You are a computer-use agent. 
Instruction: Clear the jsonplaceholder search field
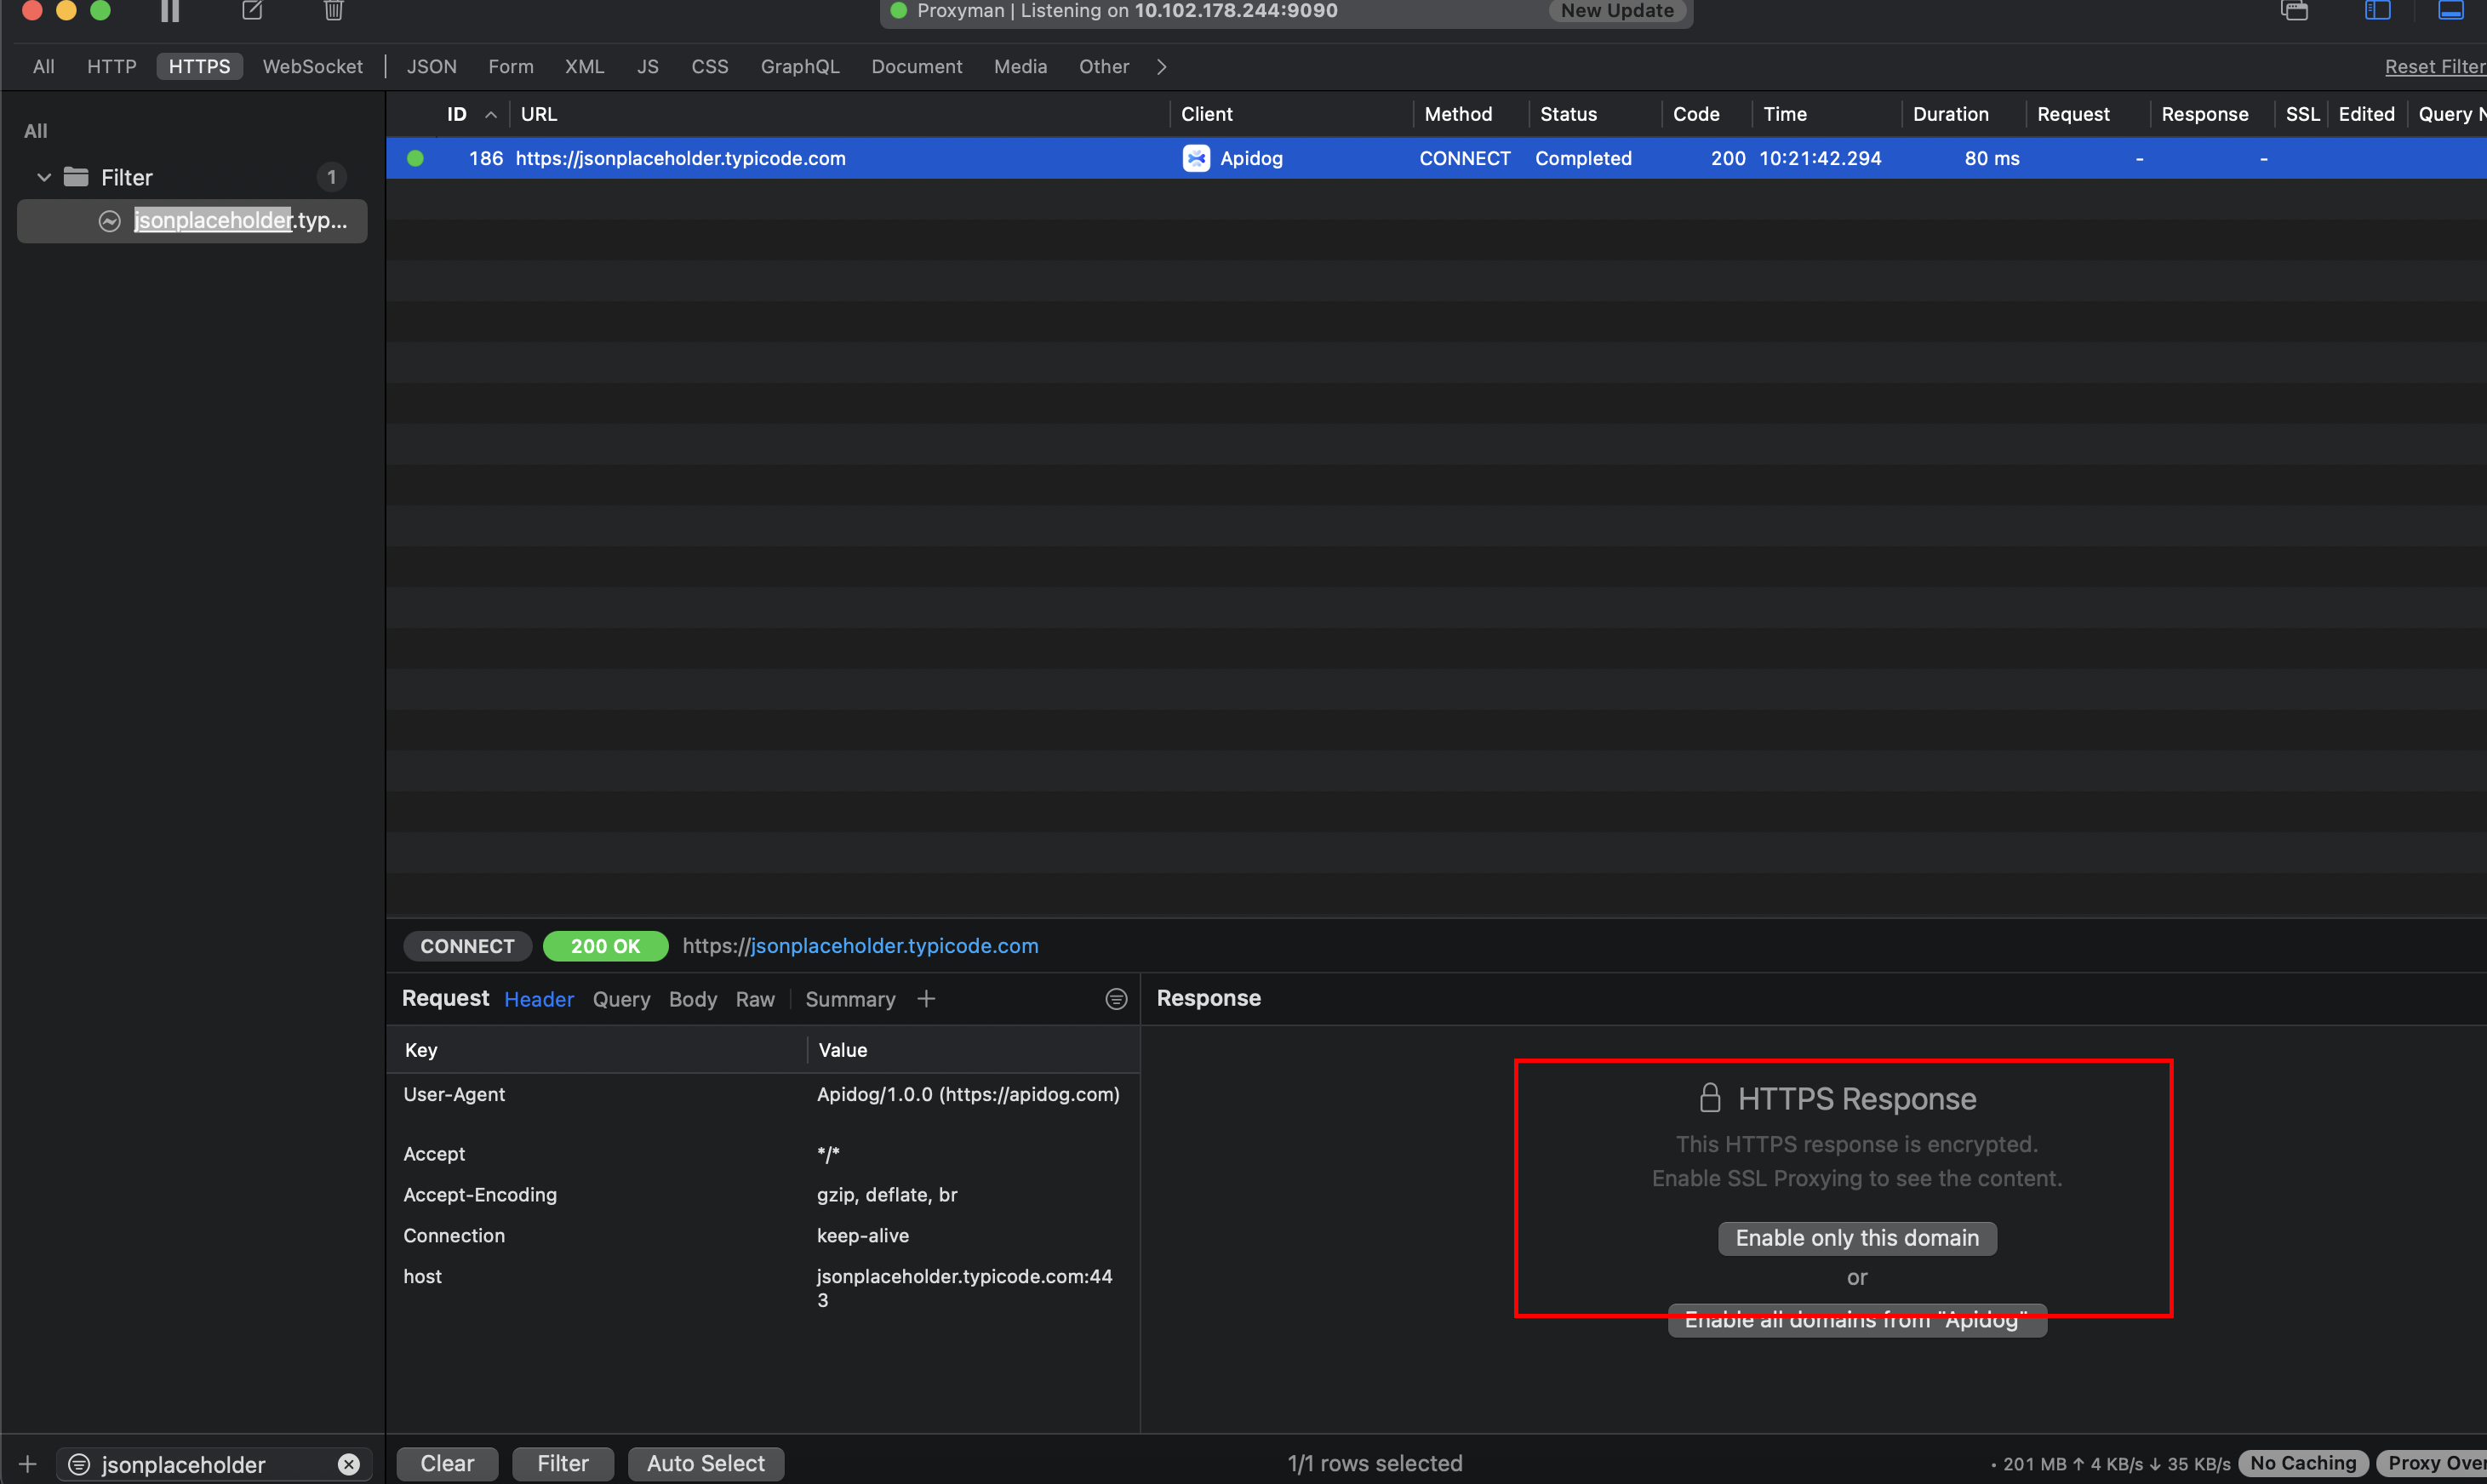pos(348,1464)
